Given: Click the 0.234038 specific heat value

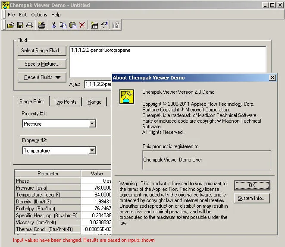Looking at the screenshot, I should [96, 215].
